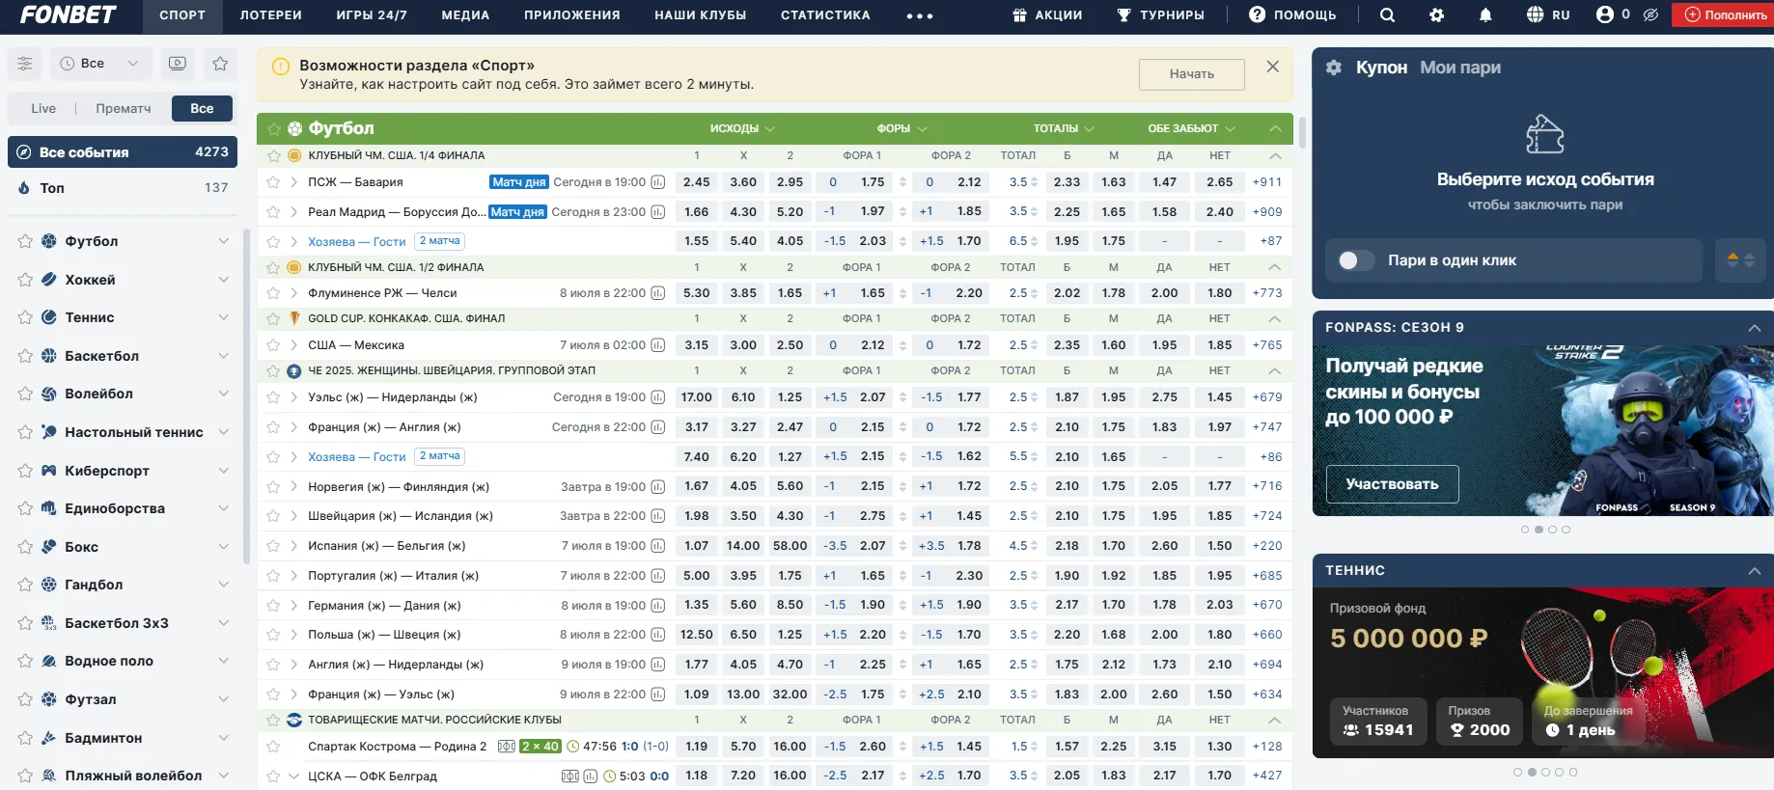Open statistics icon for ПСЖ — Бавария
The width and height of the screenshot is (1774, 790).
tap(658, 182)
